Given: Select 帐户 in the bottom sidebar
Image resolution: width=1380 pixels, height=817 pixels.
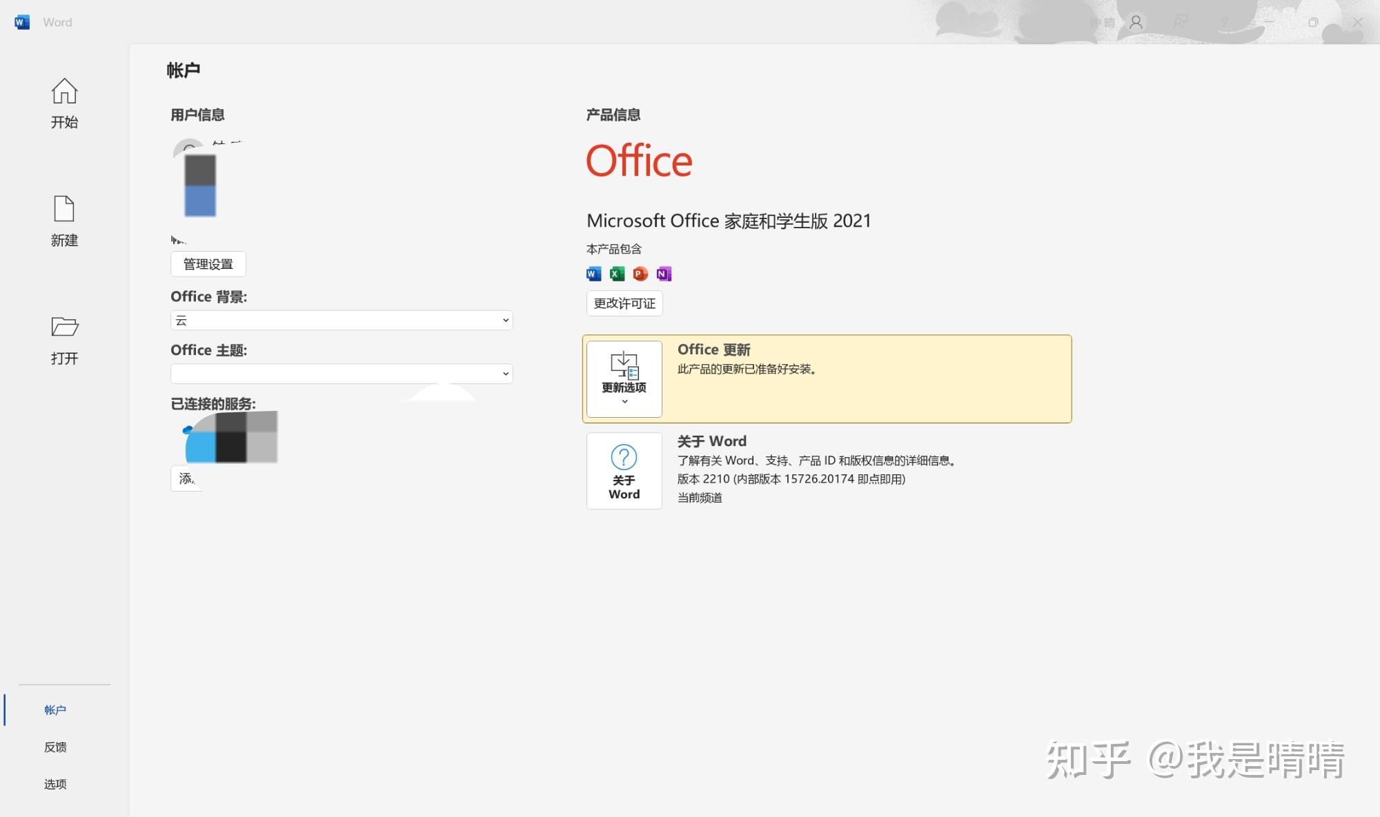Looking at the screenshot, I should tap(55, 710).
